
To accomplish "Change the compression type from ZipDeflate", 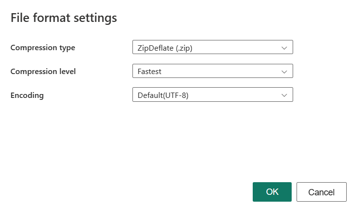I will tap(212, 48).
